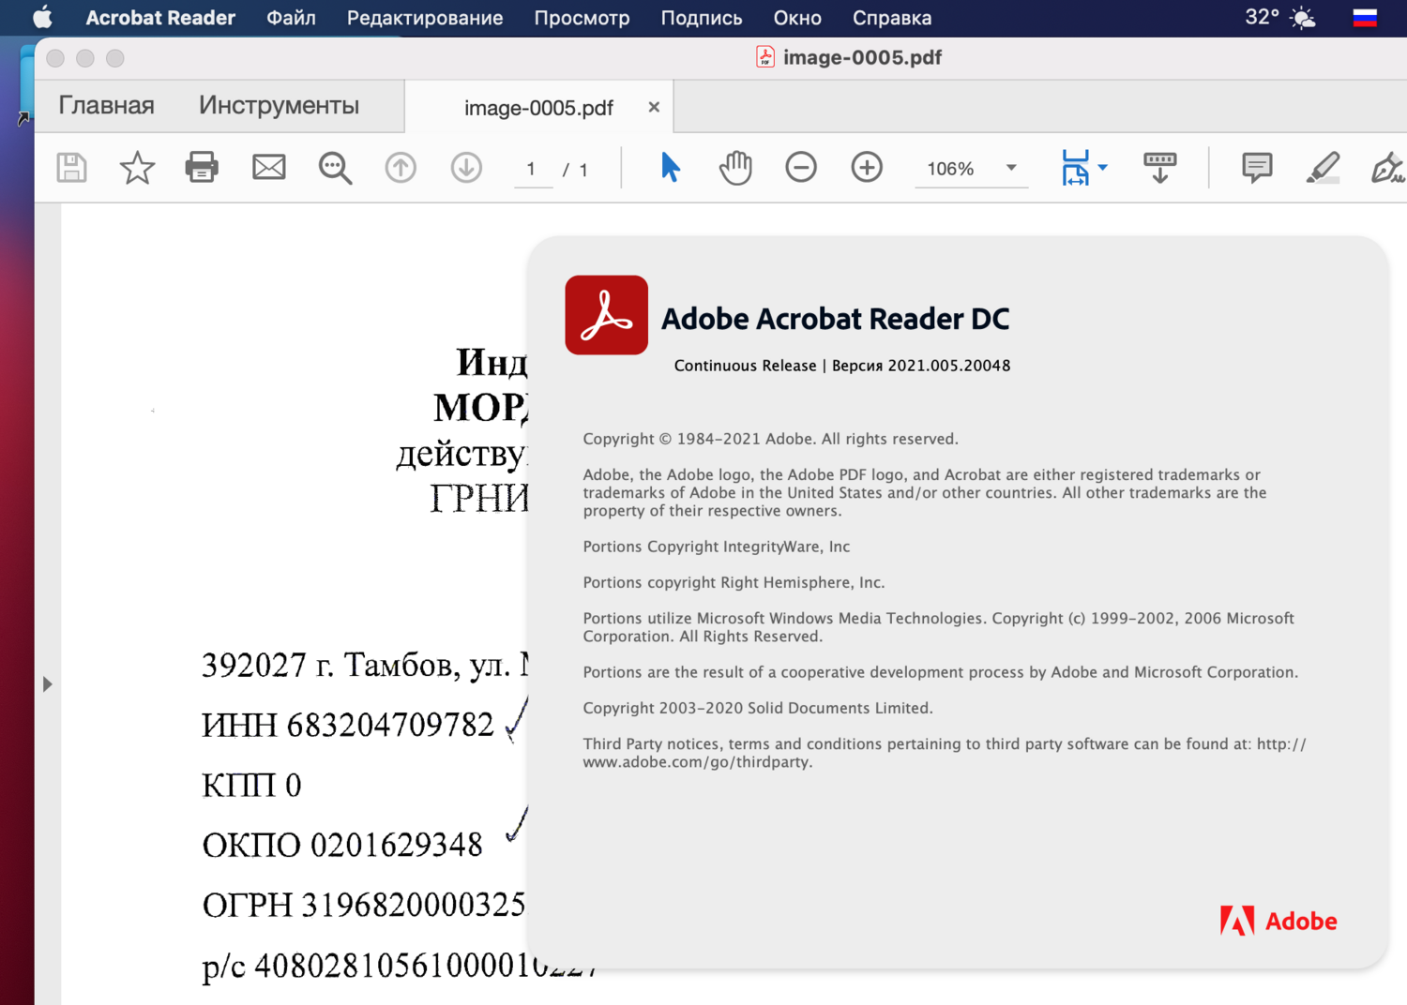Print the document with the printer icon

[x=202, y=168]
